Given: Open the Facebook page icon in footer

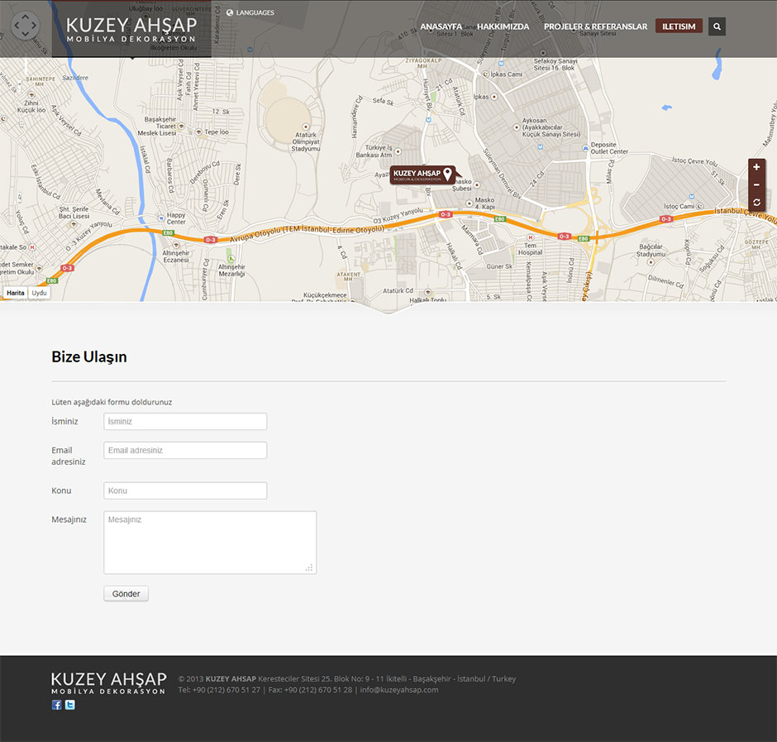Looking at the screenshot, I should click(x=56, y=705).
